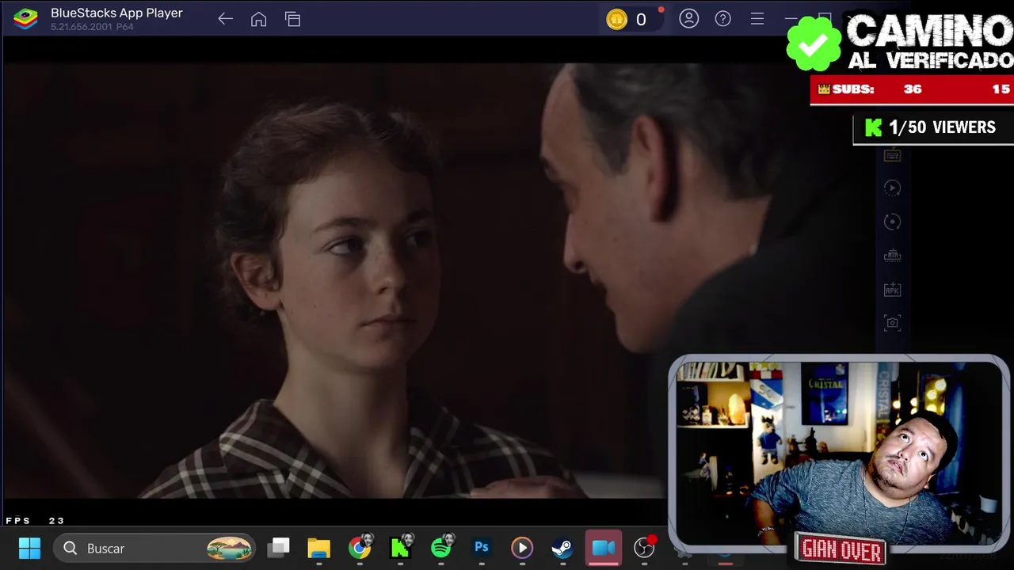Launch Google Chrome from the taskbar
The height and width of the screenshot is (570, 1014).
(360, 548)
